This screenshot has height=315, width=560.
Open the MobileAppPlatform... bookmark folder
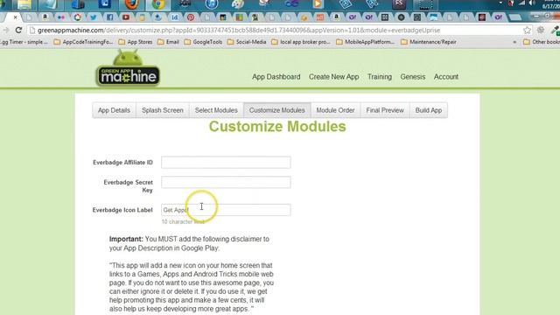pyautogui.click(x=366, y=42)
